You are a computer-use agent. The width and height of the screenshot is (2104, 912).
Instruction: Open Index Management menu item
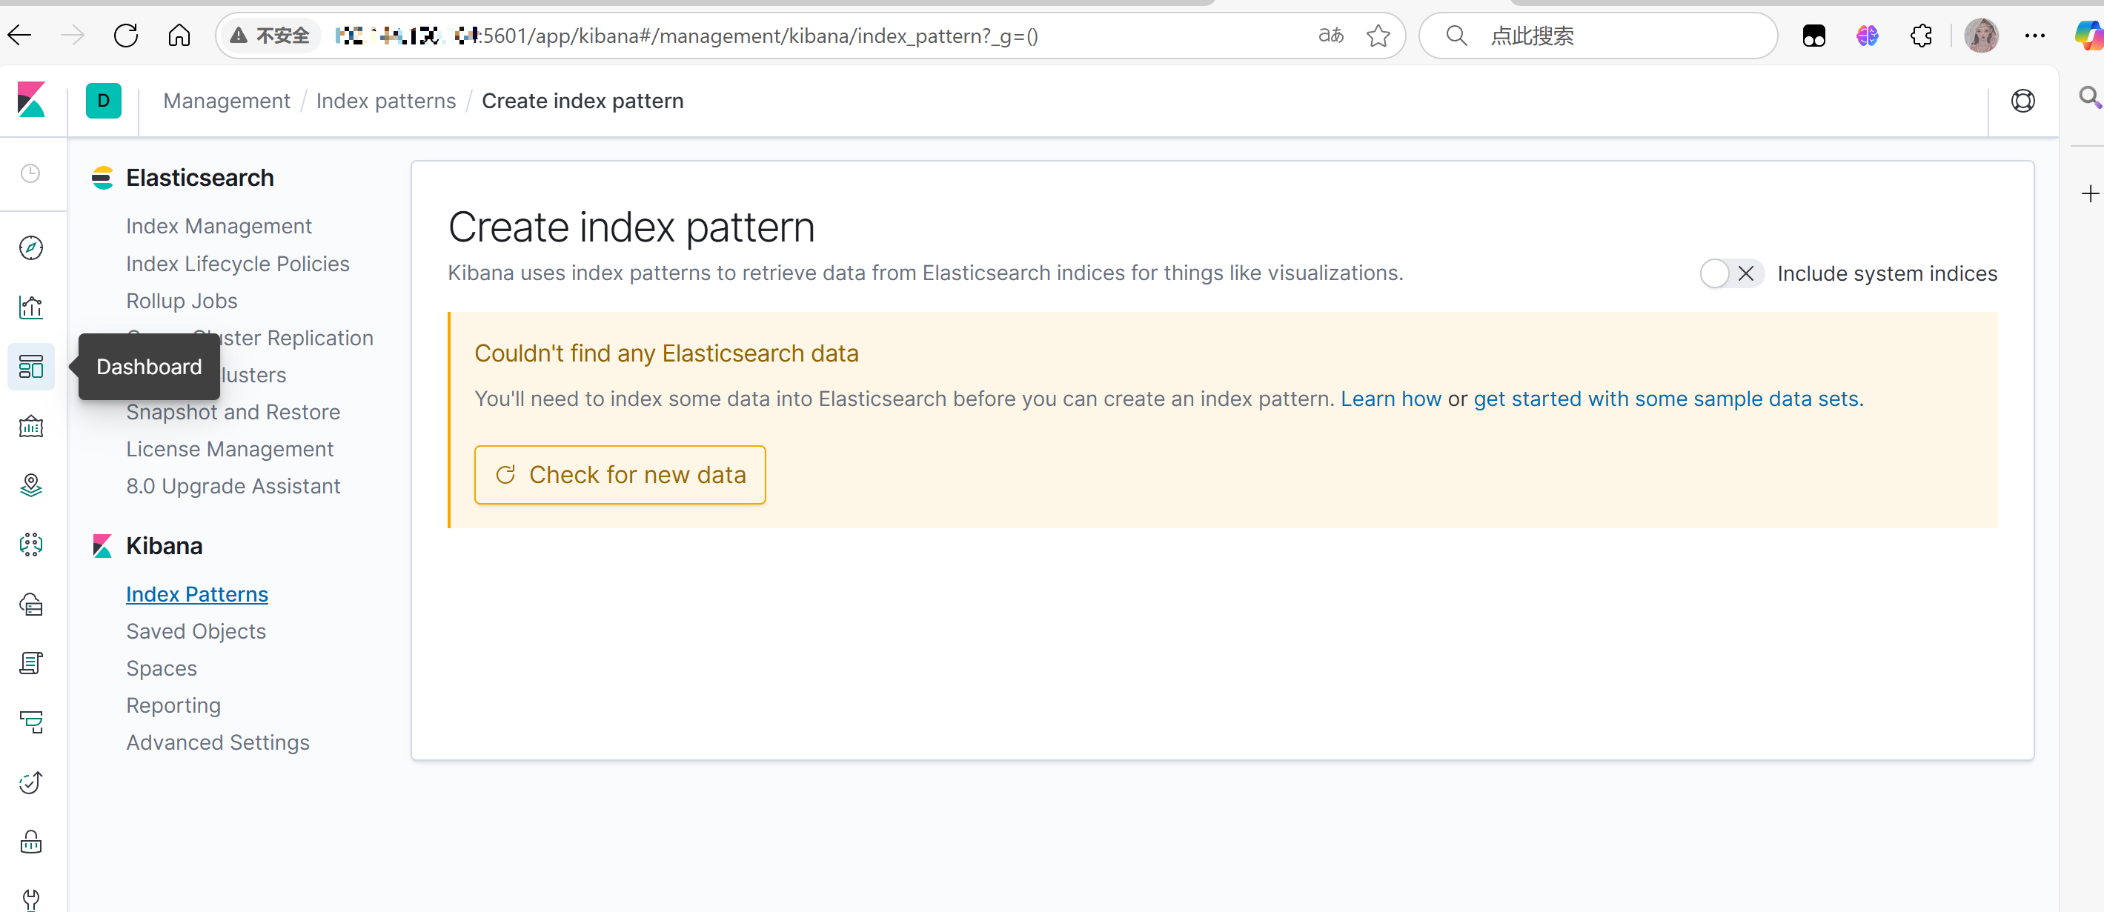(x=218, y=226)
